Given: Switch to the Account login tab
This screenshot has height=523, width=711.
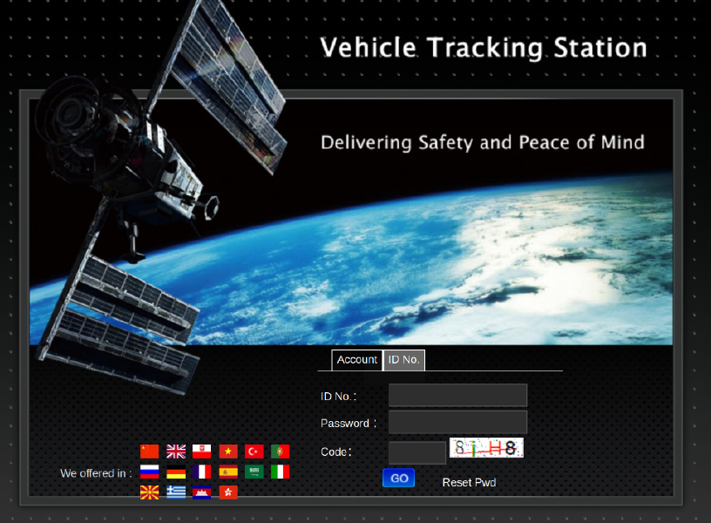Looking at the screenshot, I should pos(357,360).
